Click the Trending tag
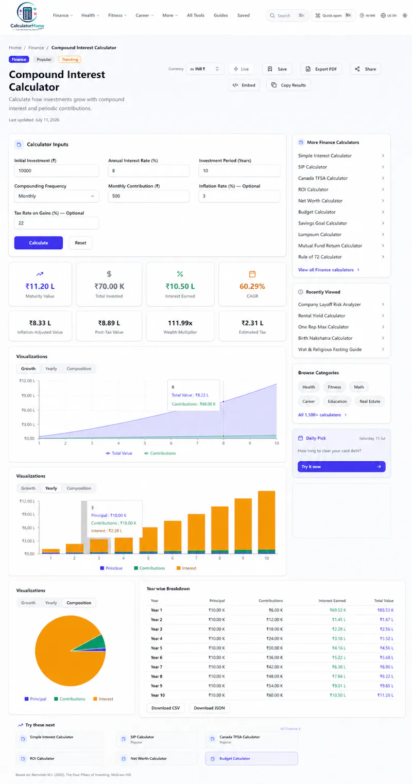 [70, 59]
